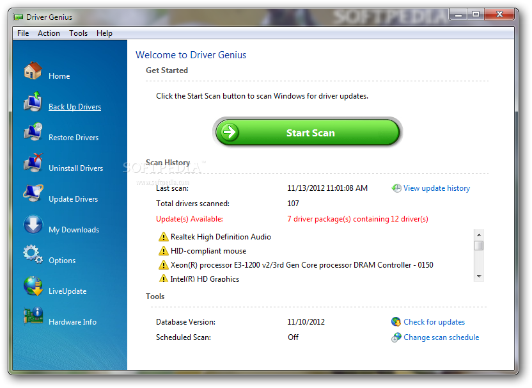Click the total drivers scanned value 107
This screenshot has width=532, height=388.
click(293, 204)
